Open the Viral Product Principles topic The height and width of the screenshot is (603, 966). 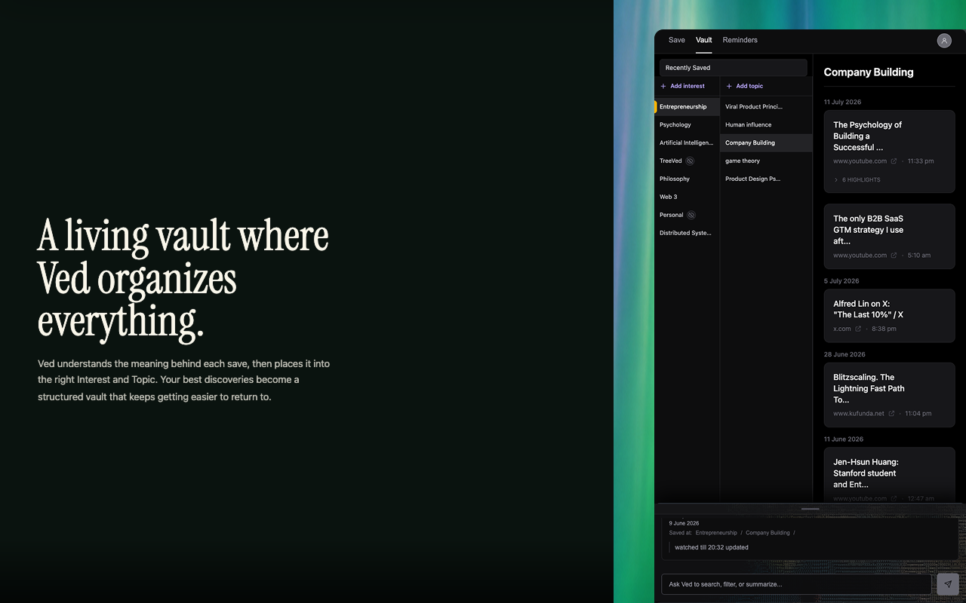(x=766, y=107)
